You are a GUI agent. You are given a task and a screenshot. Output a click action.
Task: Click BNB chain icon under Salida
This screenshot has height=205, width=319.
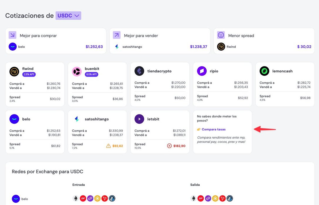click(x=215, y=198)
